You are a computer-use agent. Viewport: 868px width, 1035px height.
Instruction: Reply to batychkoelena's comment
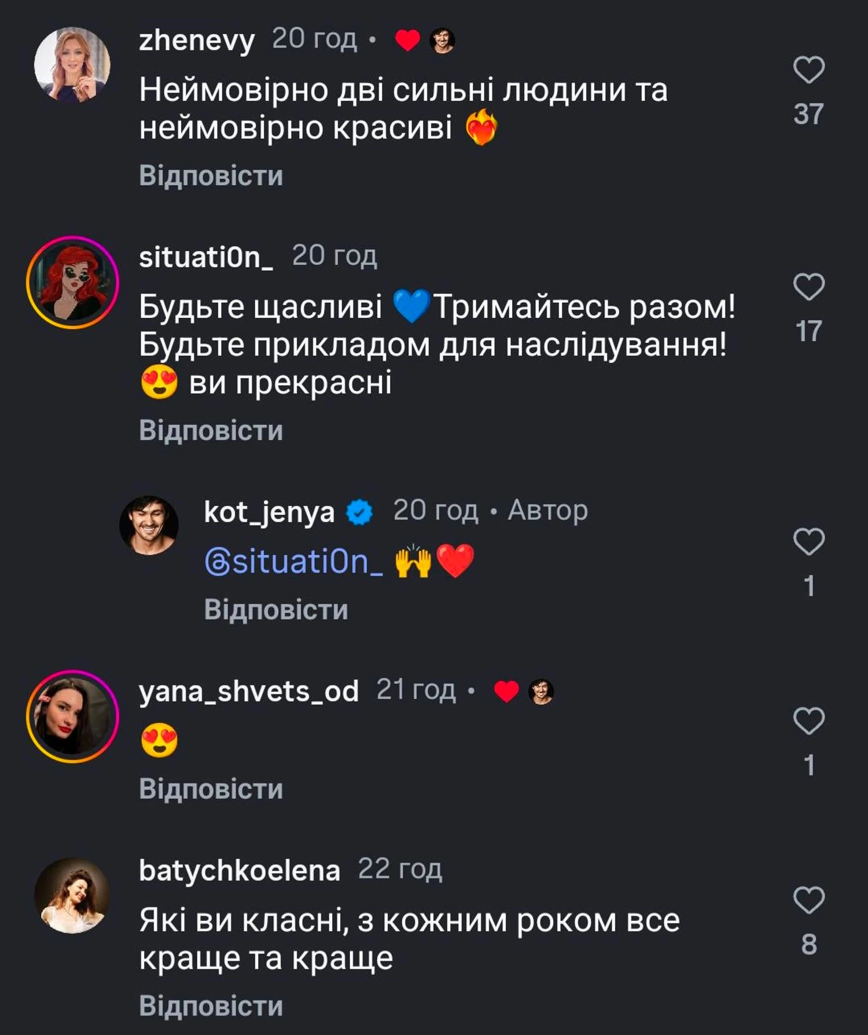pos(211,1006)
